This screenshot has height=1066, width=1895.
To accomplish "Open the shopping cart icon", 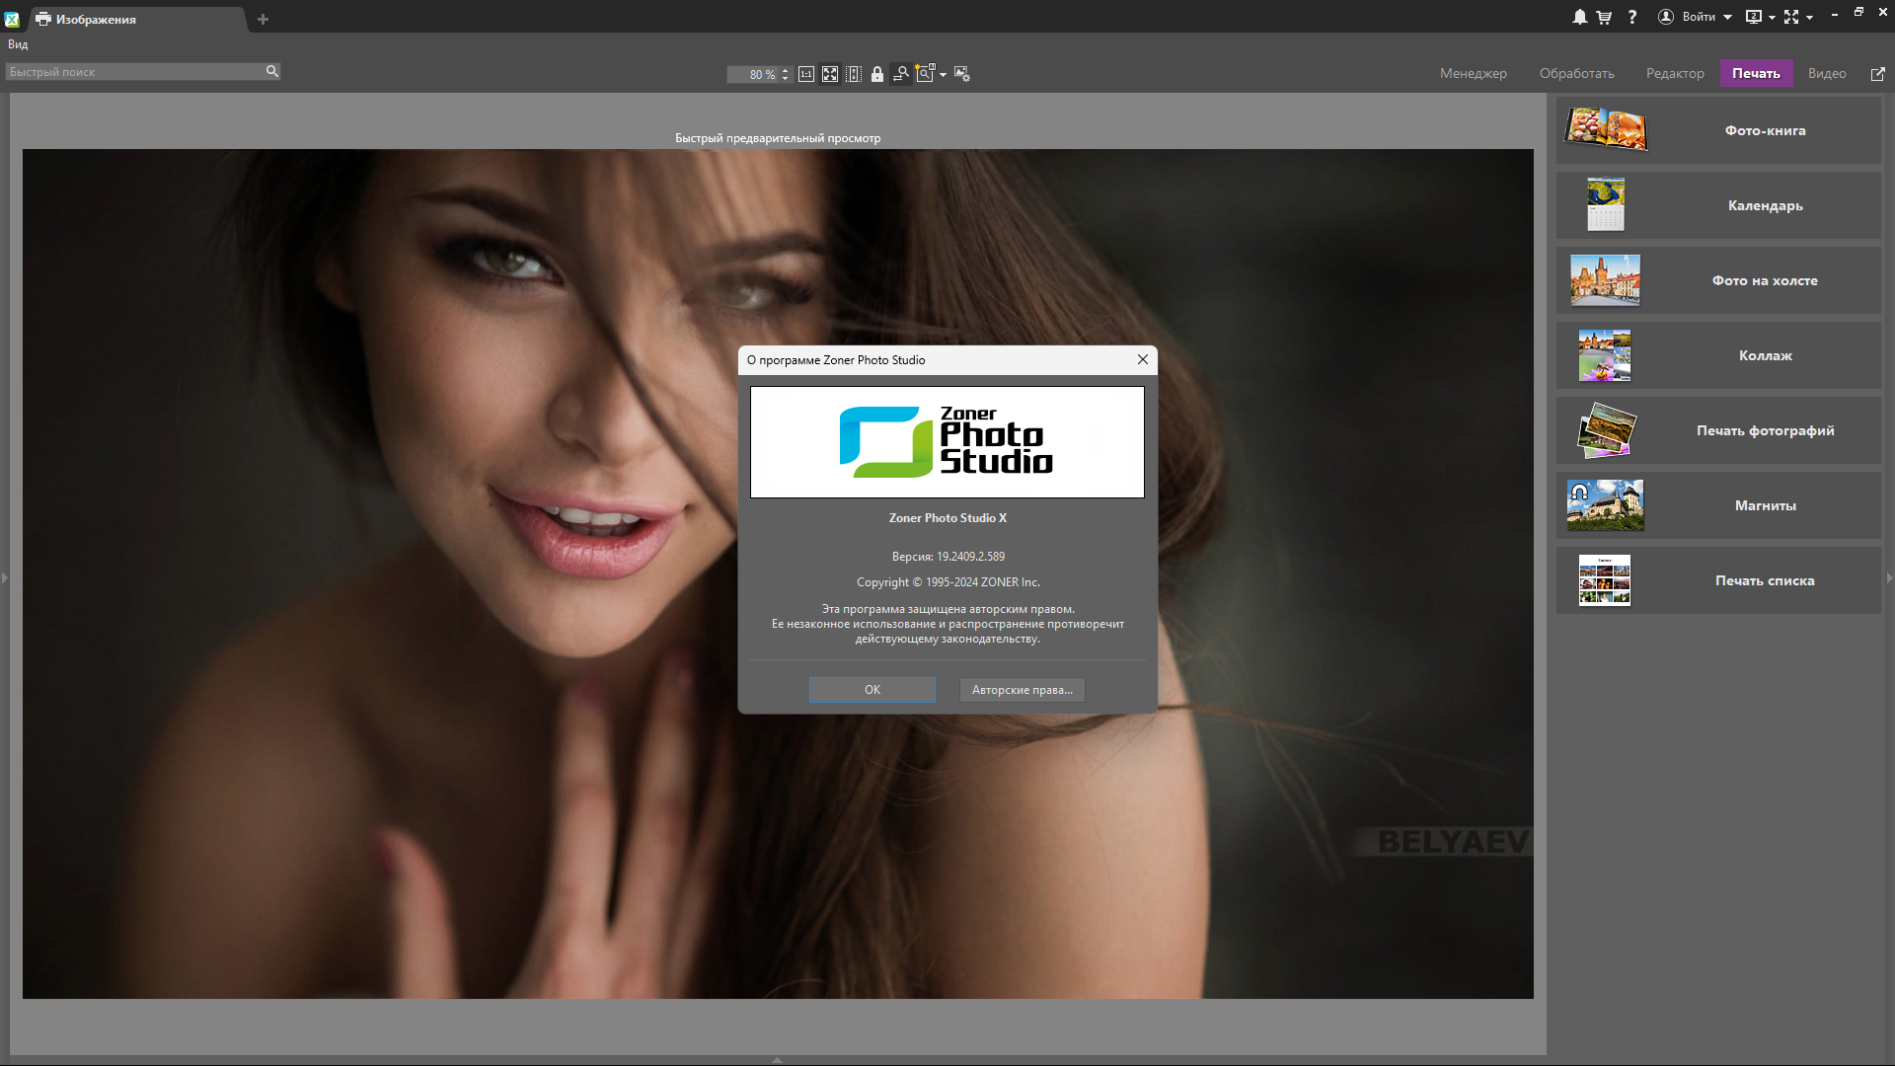I will pos(1605,17).
